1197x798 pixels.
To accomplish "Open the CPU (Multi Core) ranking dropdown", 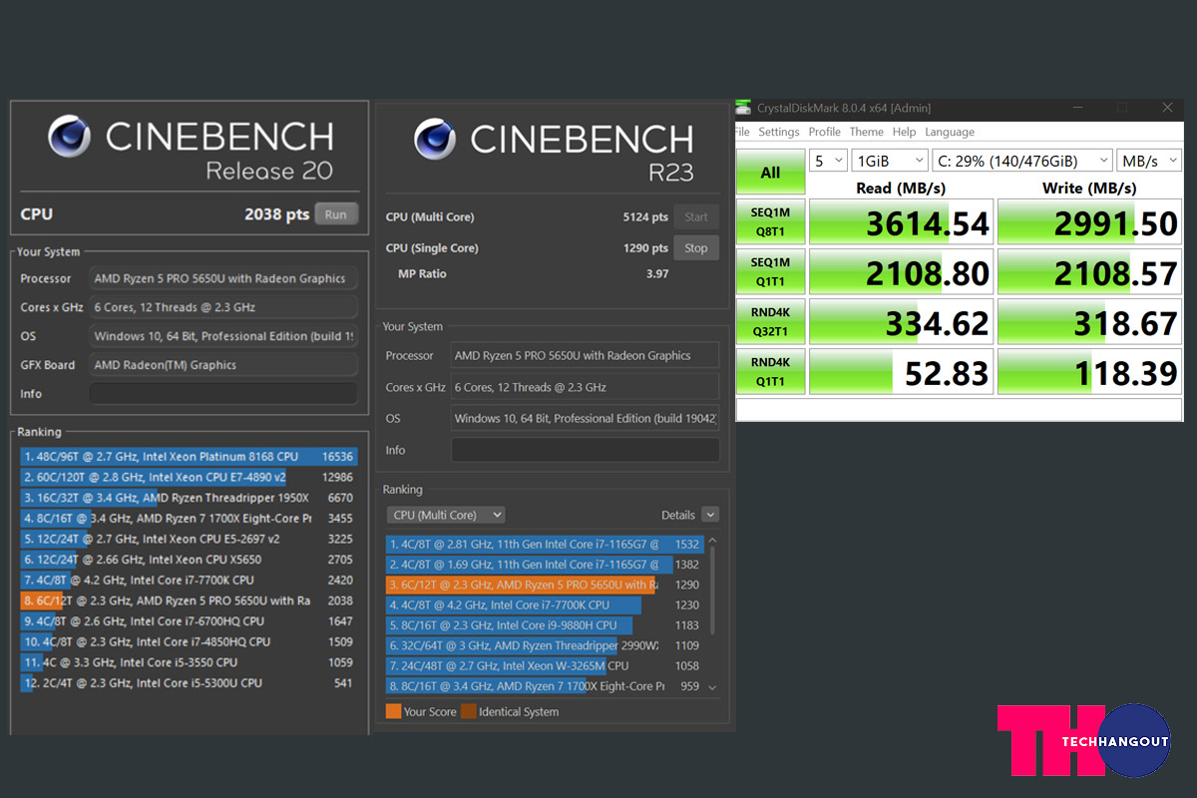I will point(446,515).
